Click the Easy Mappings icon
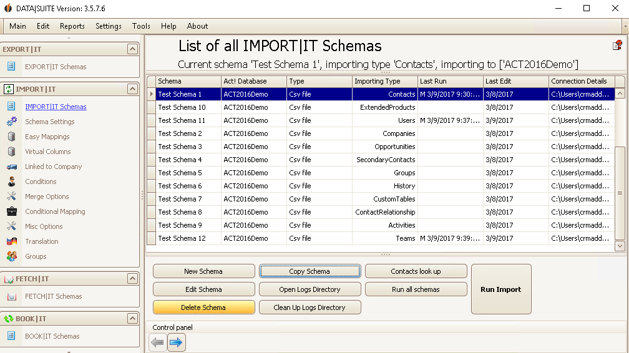The image size is (629, 353). coord(12,137)
